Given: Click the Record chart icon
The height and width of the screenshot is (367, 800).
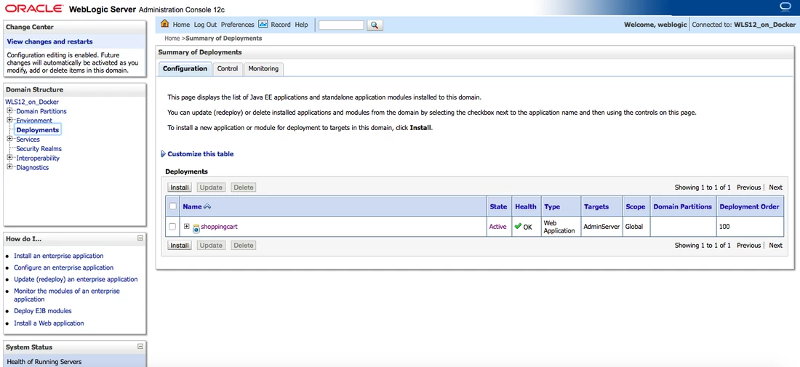Looking at the screenshot, I should (x=263, y=24).
